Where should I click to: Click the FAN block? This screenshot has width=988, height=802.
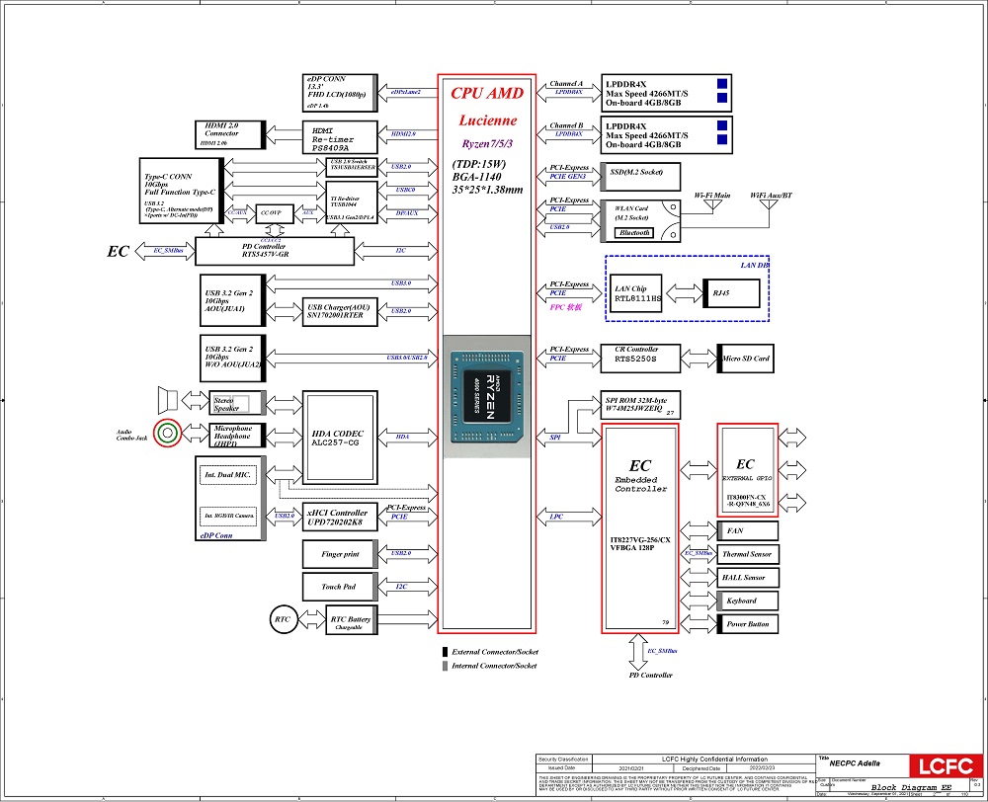click(747, 531)
